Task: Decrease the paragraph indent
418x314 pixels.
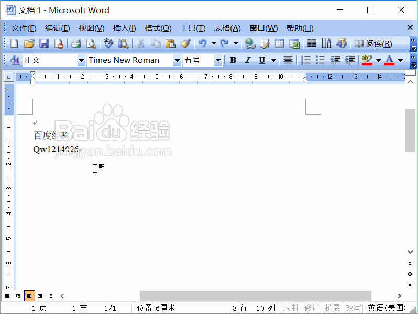Action: click(335, 60)
